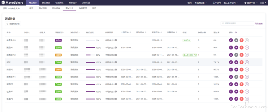
Task: Delete the SAE test plan
Action: point(241,62)
